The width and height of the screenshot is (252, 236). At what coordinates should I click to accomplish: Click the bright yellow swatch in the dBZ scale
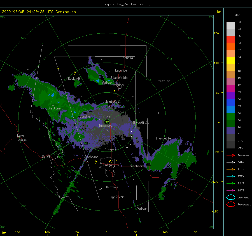click(x=231, y=60)
